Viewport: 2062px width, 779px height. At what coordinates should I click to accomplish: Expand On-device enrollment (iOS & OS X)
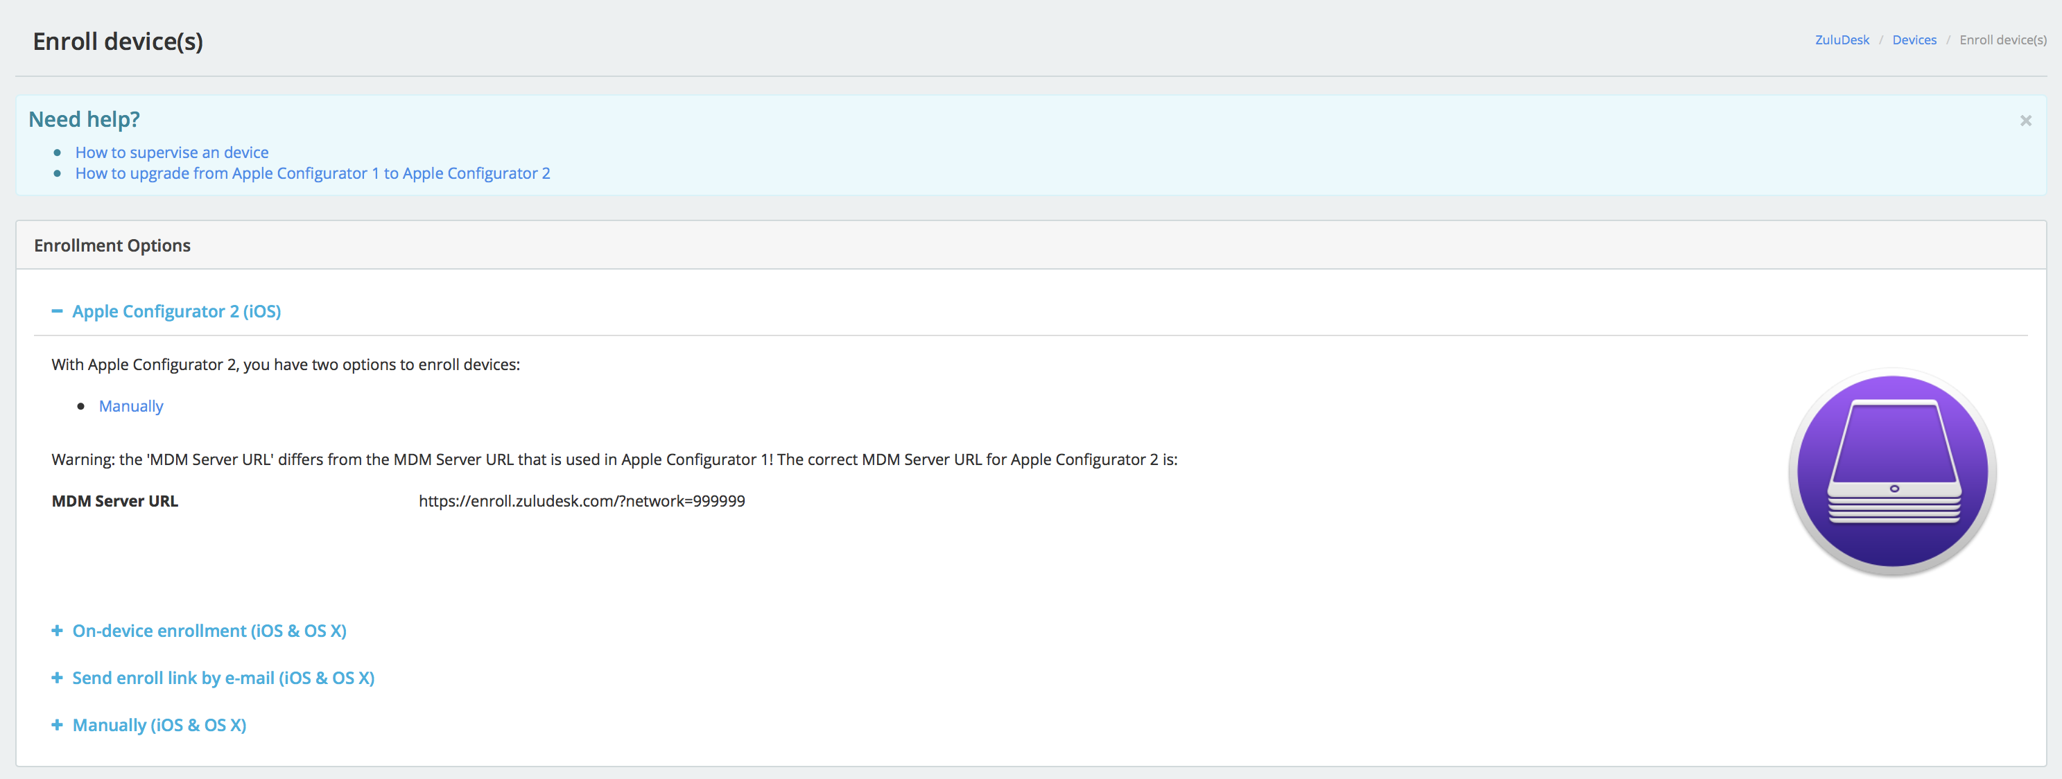point(199,631)
